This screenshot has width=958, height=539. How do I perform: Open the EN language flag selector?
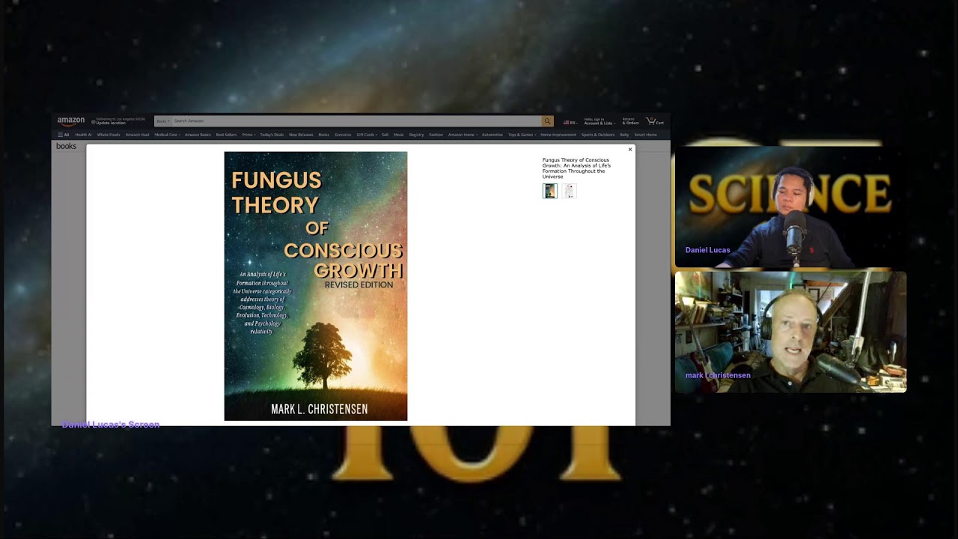coord(570,123)
